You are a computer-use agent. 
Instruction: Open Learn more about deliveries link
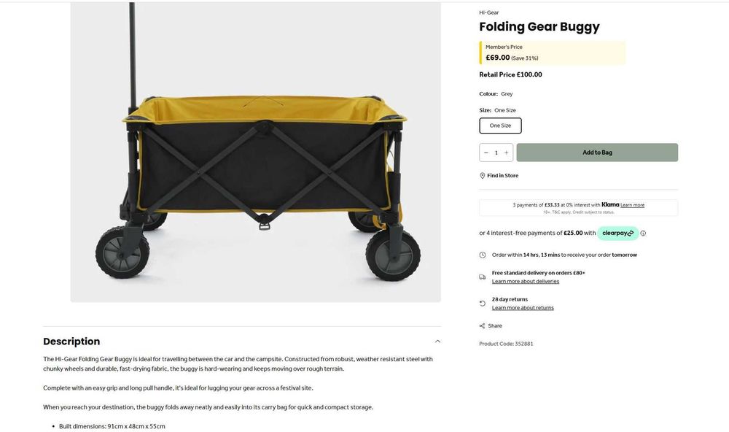click(526, 282)
